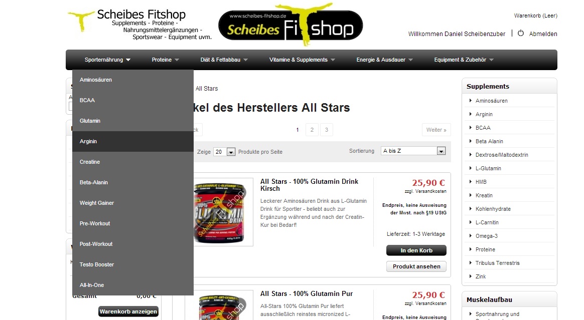584x320 pixels.
Task: Go to page 2 of results
Action: coord(312,130)
